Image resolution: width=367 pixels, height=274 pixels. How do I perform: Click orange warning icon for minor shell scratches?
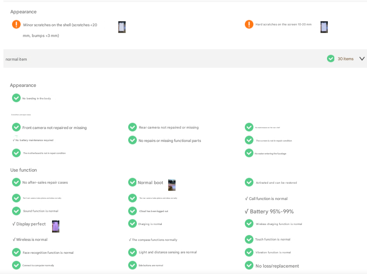pos(16,25)
